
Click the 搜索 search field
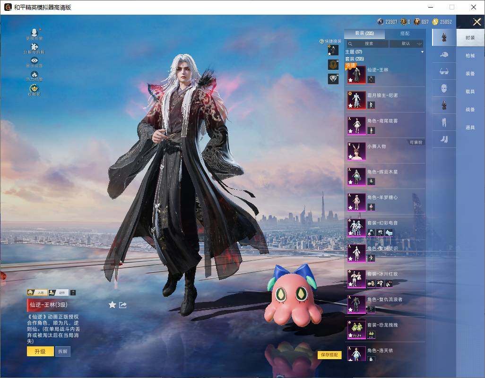point(367,43)
